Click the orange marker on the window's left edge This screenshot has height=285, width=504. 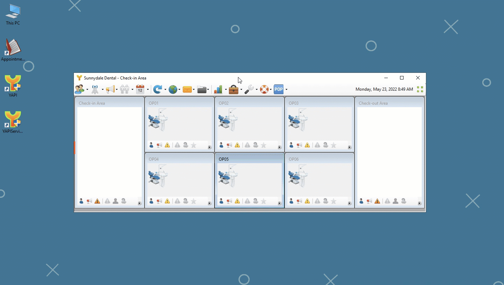click(75, 148)
